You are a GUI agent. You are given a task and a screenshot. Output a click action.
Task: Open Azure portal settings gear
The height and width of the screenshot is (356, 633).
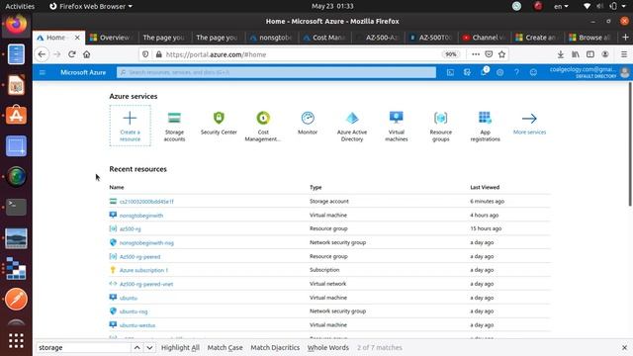(x=499, y=72)
